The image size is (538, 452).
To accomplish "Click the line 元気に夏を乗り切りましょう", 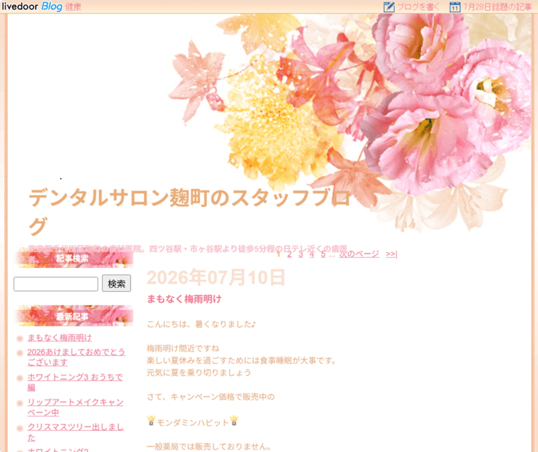I will (x=198, y=373).
